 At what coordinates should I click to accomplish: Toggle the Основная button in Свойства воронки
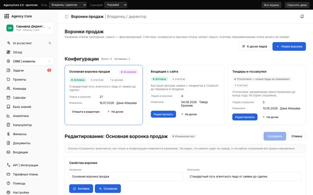click(108, 189)
